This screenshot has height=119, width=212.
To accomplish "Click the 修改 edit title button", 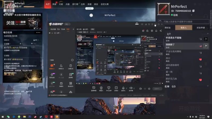I will coord(92,29).
